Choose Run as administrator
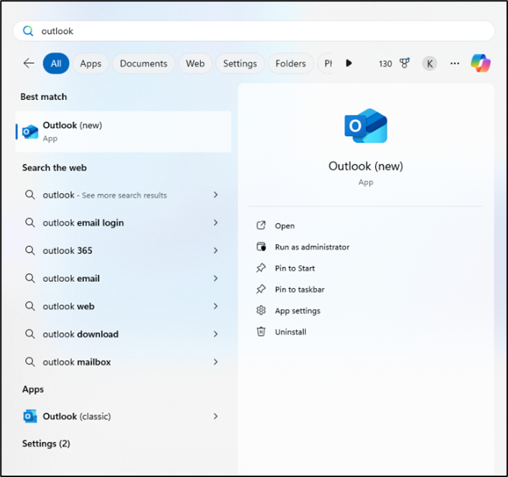Screen dimensions: 508x477 (x=312, y=247)
